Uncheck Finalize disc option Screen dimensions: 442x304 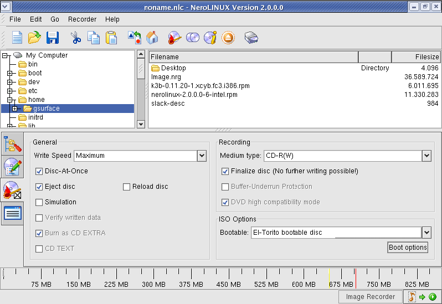(x=225, y=171)
